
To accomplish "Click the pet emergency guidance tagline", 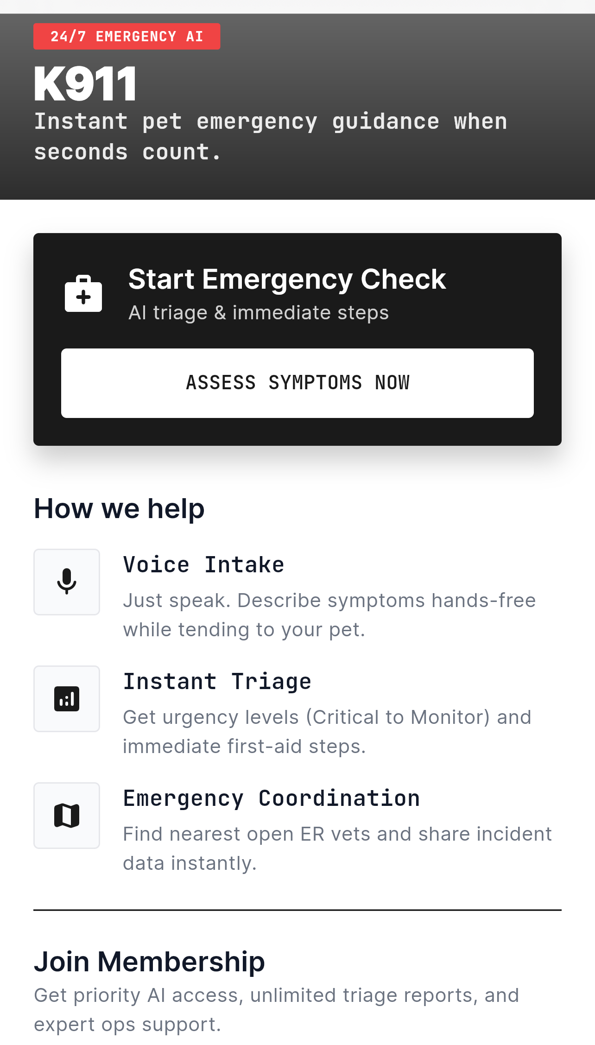I will 271,135.
